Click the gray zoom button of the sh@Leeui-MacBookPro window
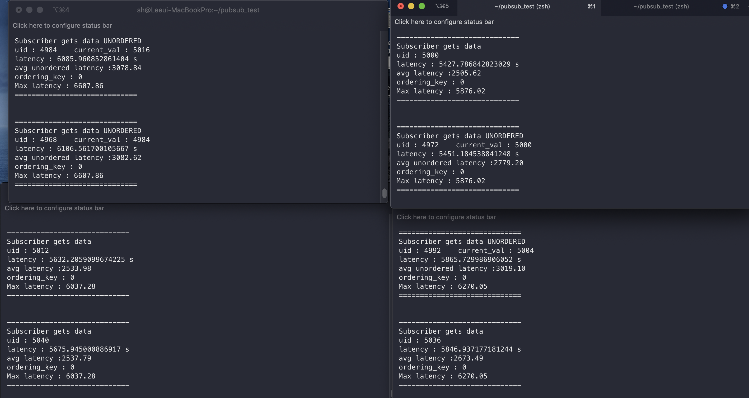 coord(40,10)
